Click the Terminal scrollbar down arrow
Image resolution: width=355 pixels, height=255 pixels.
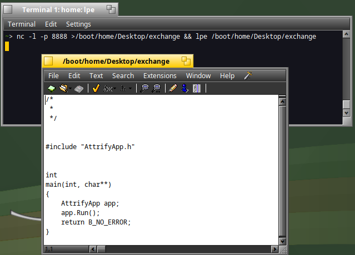(x=347, y=113)
